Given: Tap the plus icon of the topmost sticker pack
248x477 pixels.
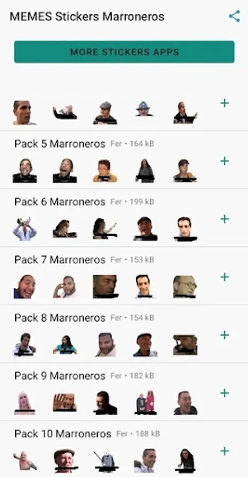Looking at the screenshot, I should (225, 103).
